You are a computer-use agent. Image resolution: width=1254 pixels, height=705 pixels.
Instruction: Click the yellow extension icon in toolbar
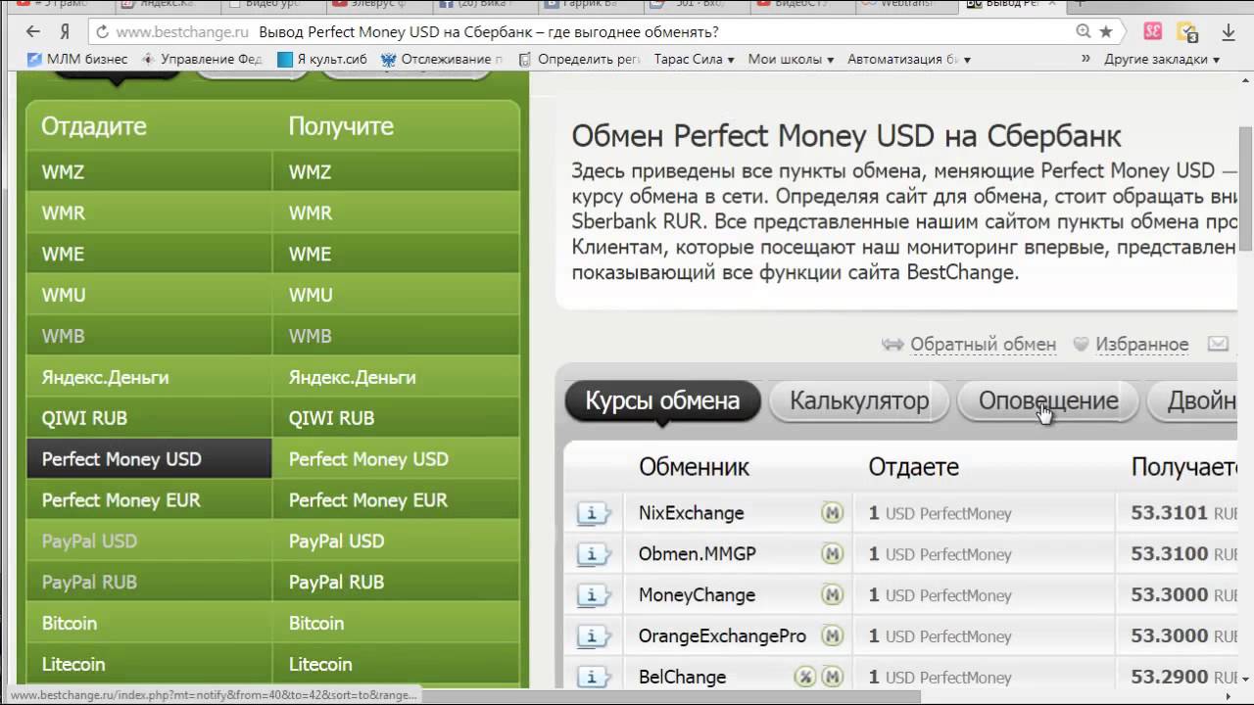coord(1187,31)
